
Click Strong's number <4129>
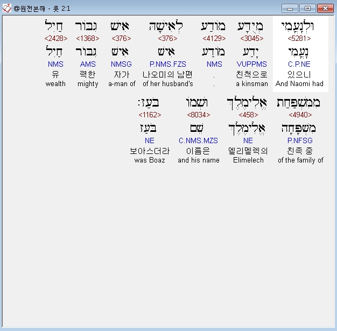tap(214, 38)
